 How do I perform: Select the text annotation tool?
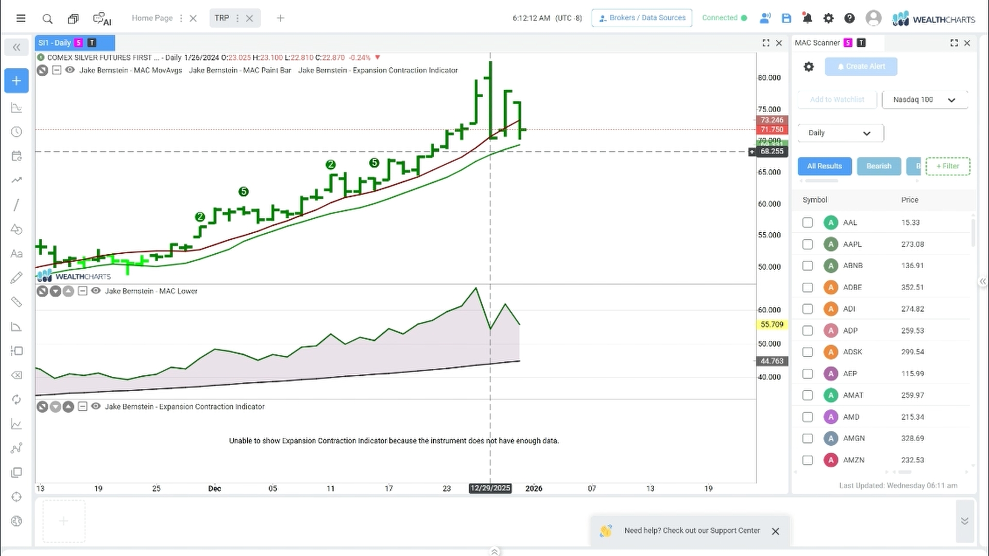tap(16, 254)
